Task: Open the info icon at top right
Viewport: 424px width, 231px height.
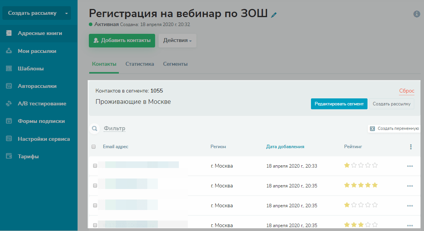Action: point(417,14)
